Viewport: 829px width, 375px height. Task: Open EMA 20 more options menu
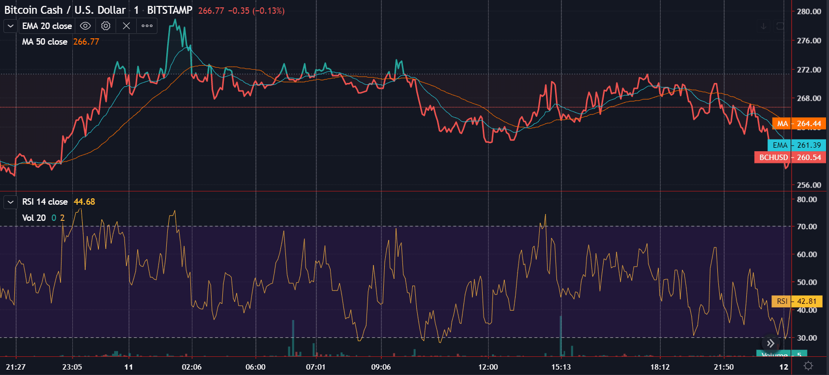pos(147,26)
